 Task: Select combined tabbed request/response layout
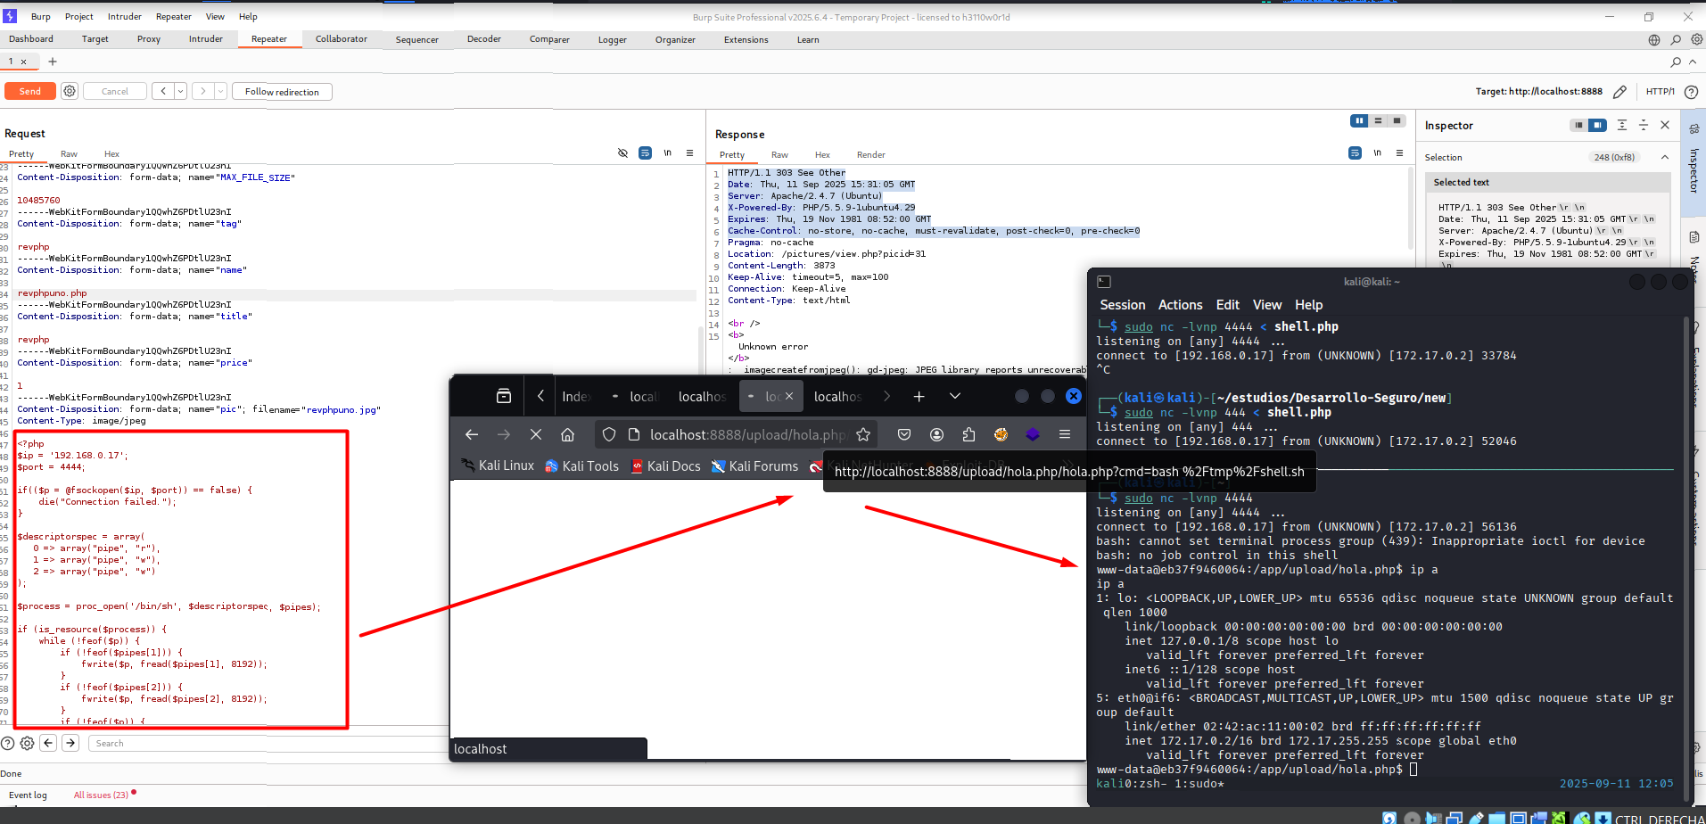pyautogui.click(x=1397, y=121)
